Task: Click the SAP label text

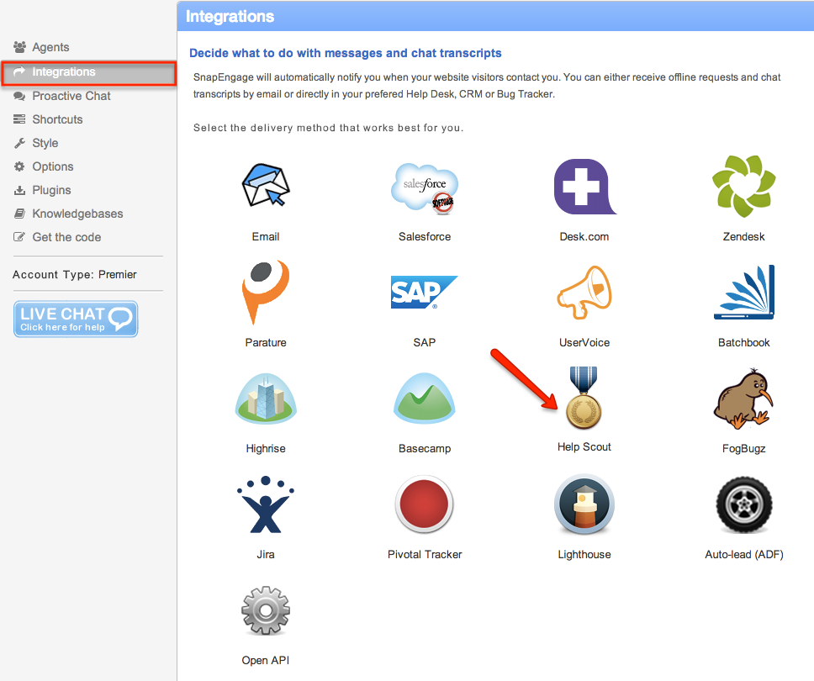Action: (424, 342)
